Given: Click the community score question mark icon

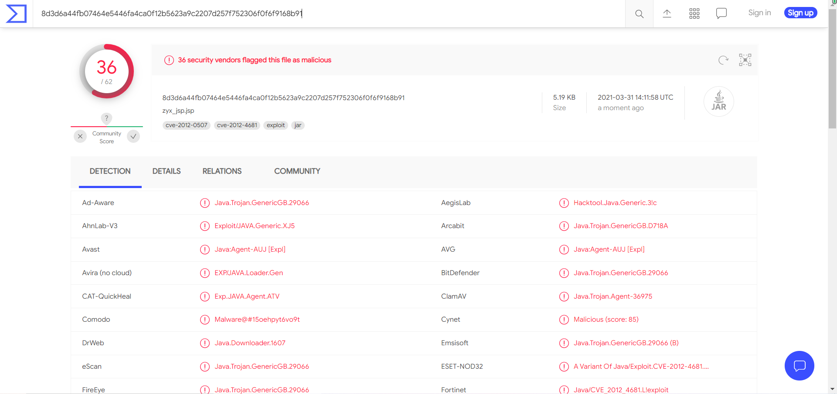Looking at the screenshot, I should click(106, 118).
